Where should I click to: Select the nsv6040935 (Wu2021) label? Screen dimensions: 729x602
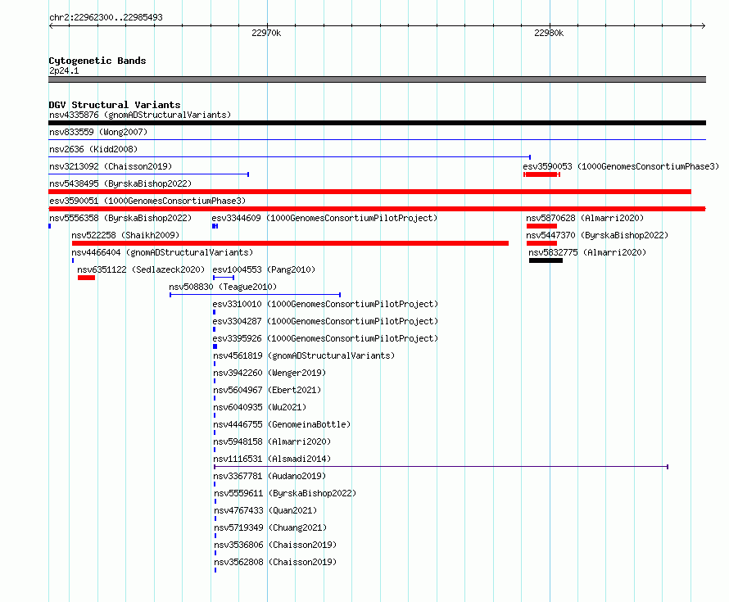(260, 407)
